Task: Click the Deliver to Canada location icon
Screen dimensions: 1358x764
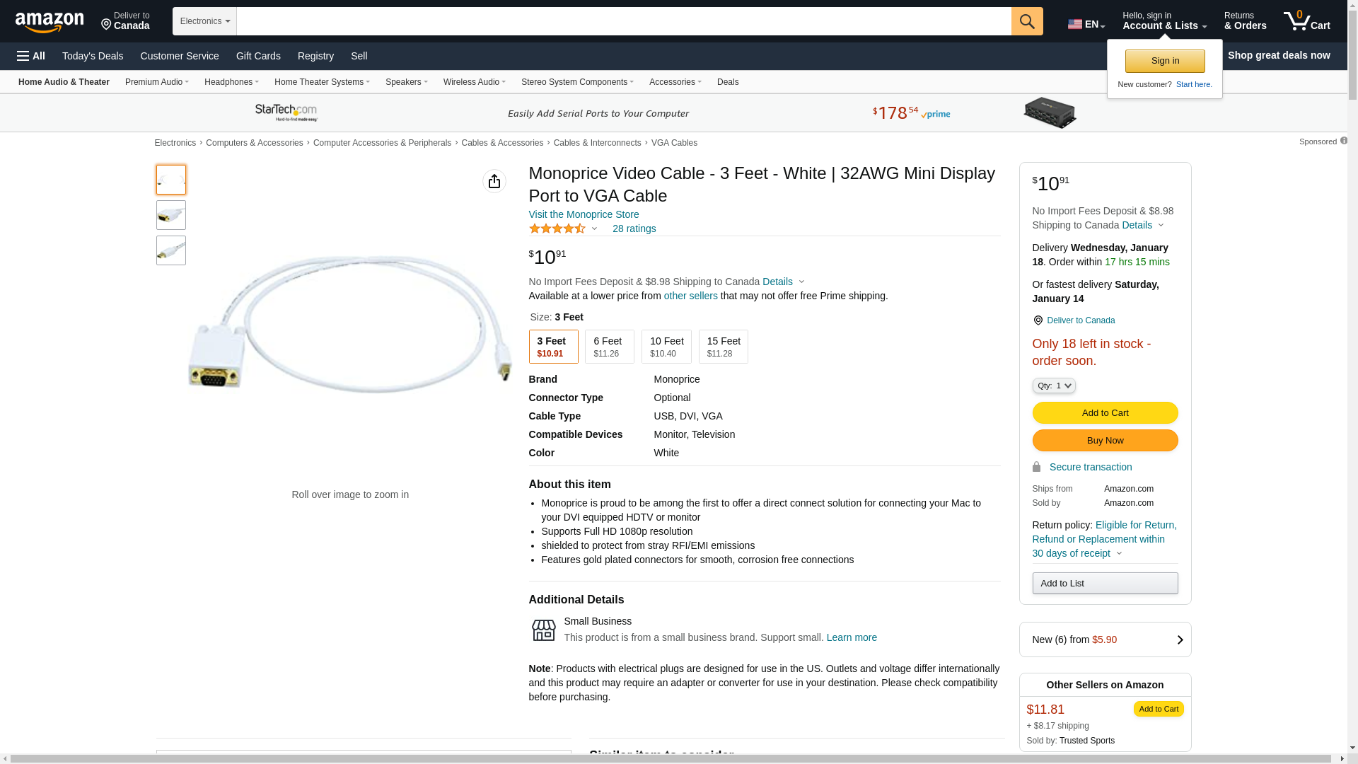Action: point(1038,320)
